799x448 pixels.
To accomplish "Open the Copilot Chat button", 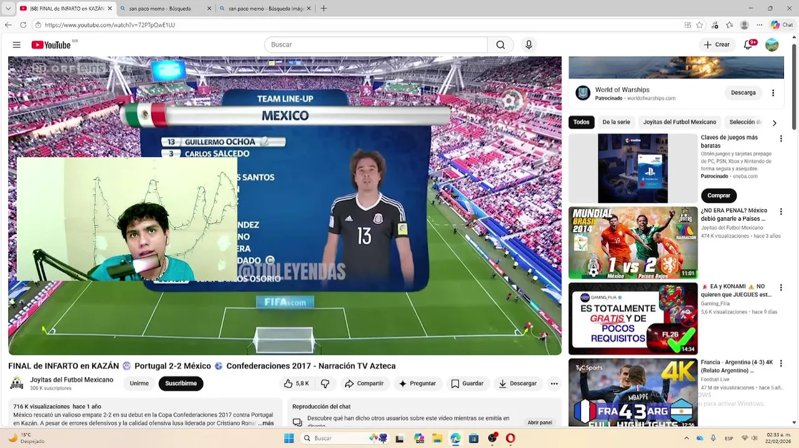I will (x=782, y=25).
